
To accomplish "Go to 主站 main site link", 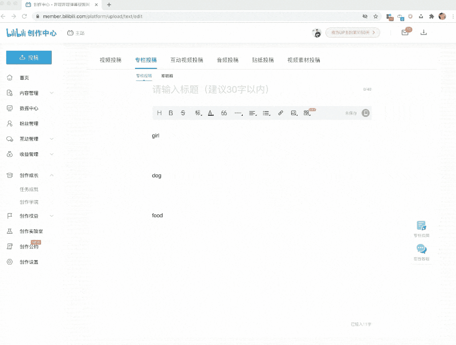I will (76, 33).
